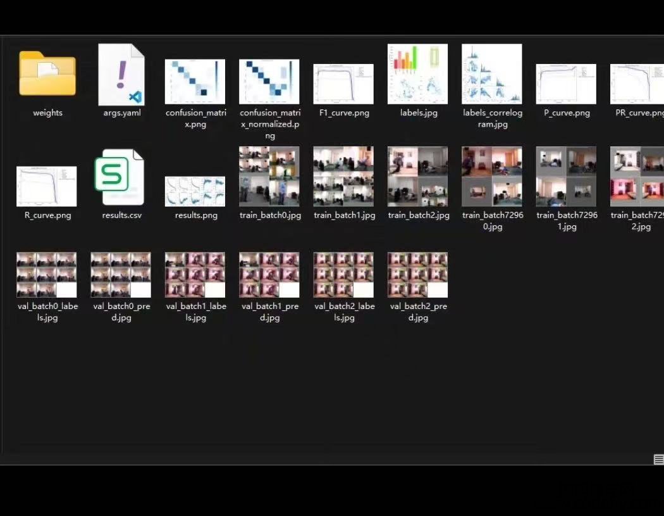The width and height of the screenshot is (664, 516).
Task: Select the labels.jpg thumbnail
Action: pos(417,74)
